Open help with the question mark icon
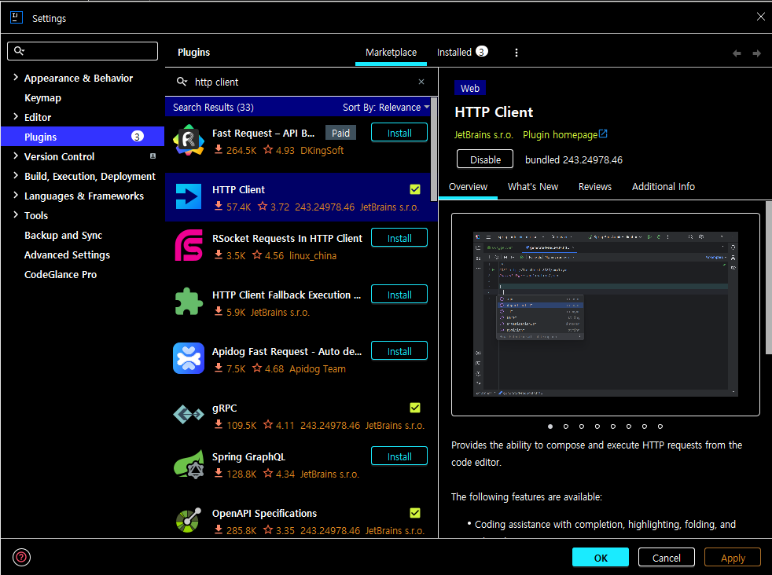Image resolution: width=772 pixels, height=575 pixels. (x=22, y=557)
